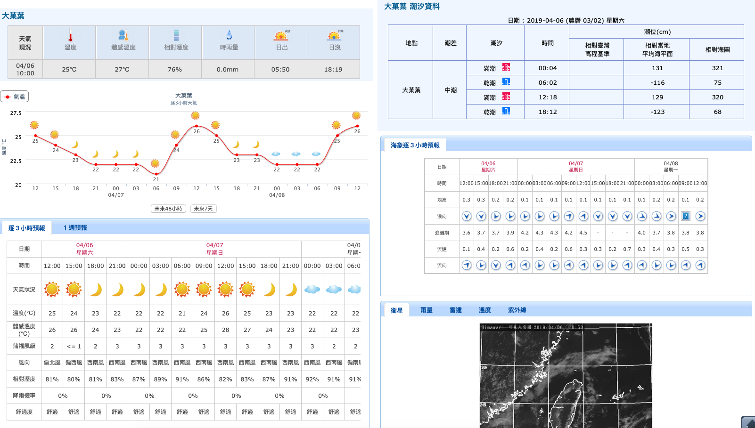Click the 18:19 sunset time value
The width and height of the screenshot is (755, 428).
[x=333, y=69]
